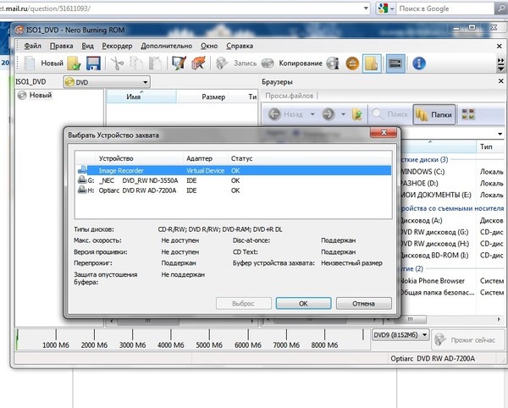The image size is (508, 408).
Task: Switch to the Просм.файлов tab
Action: click(x=289, y=96)
